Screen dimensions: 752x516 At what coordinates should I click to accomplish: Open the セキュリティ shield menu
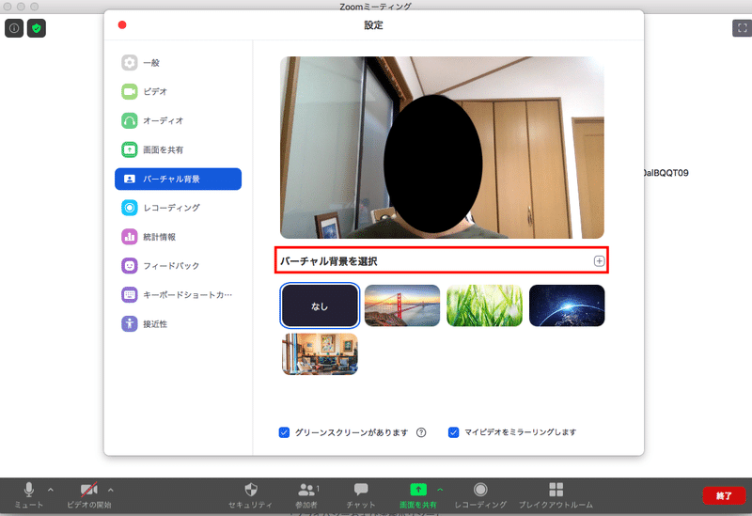(250, 495)
